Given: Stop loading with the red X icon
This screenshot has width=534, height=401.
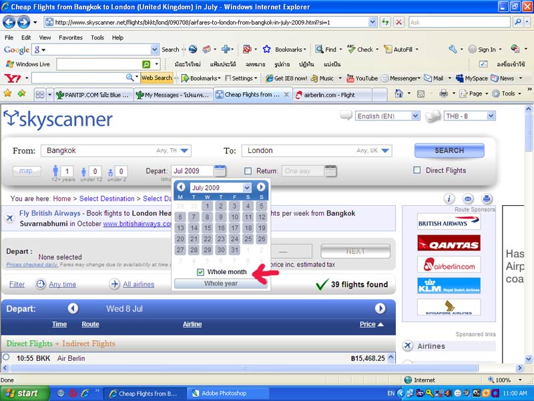Looking at the screenshot, I should pos(398,22).
